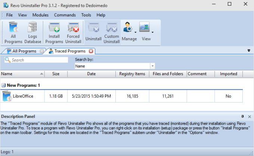Switch to the All Programs tab
254x156 pixels.
coord(24,51)
